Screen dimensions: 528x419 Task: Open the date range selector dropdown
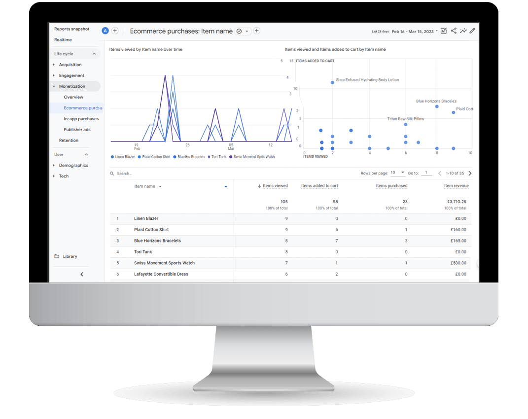point(415,31)
